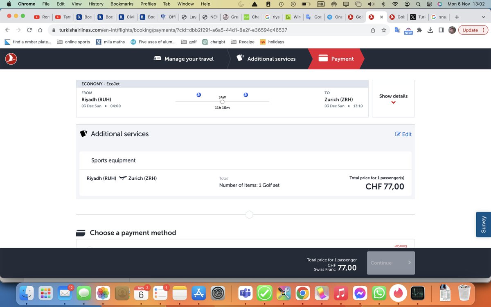Open the Receipe bookmarks folder
Viewport: 491px width, 307px height.
pos(243,42)
